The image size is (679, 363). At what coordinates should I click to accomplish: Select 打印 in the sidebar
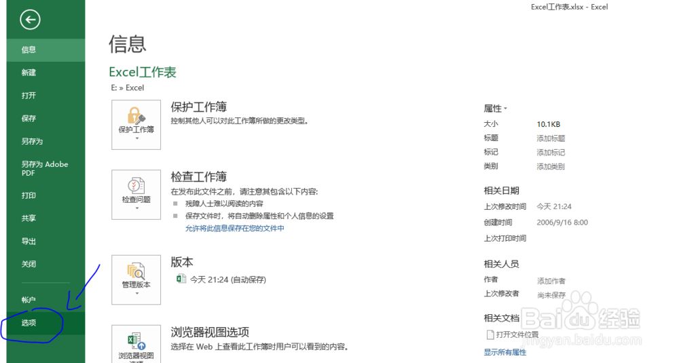[46, 195]
